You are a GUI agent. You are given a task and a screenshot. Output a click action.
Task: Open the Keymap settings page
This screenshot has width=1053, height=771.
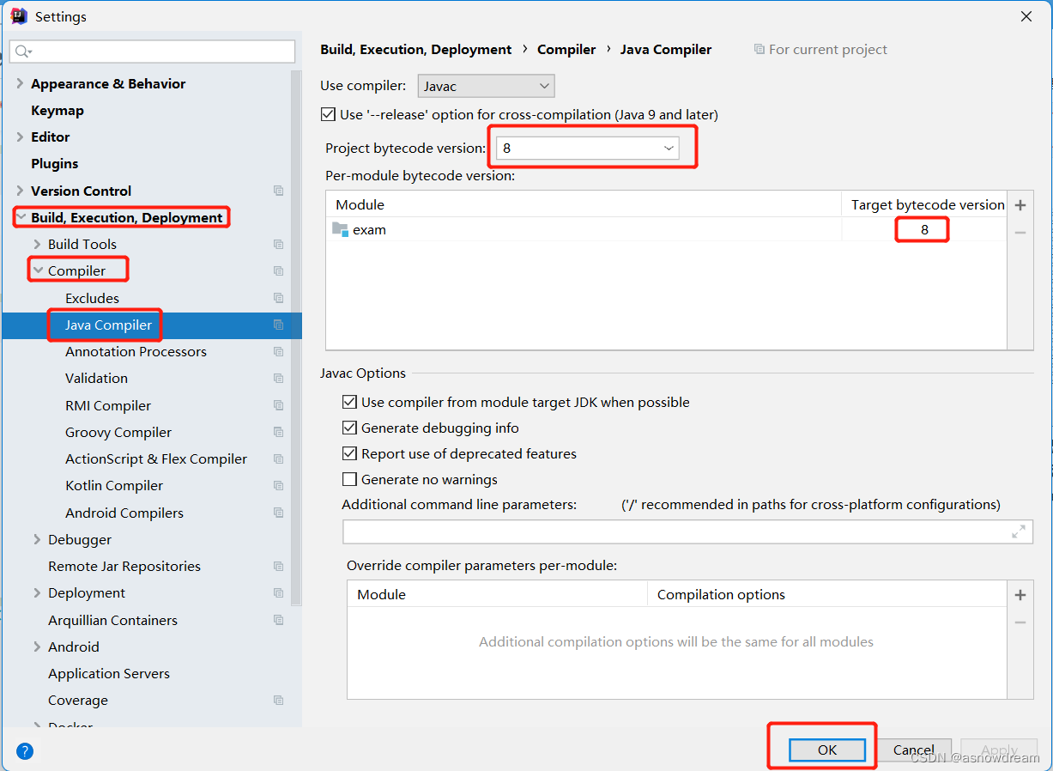[57, 110]
